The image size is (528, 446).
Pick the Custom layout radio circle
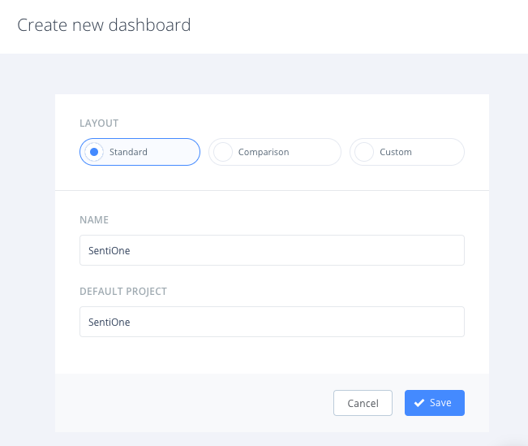[x=364, y=152]
